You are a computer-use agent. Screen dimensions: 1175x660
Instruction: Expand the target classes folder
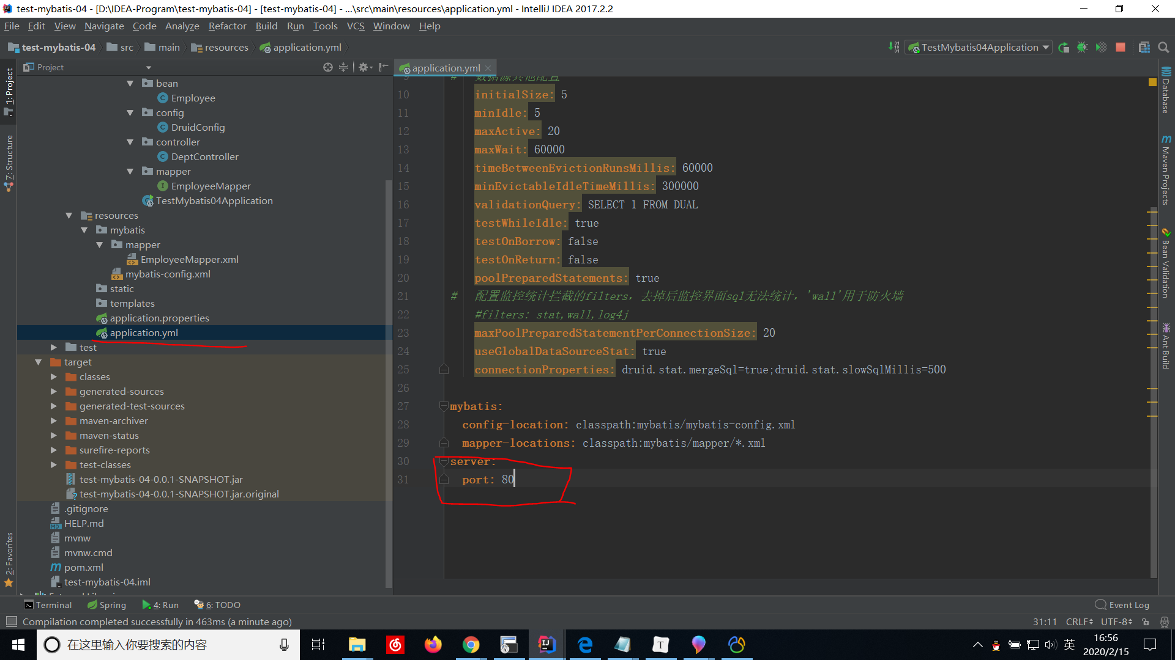[x=54, y=376]
